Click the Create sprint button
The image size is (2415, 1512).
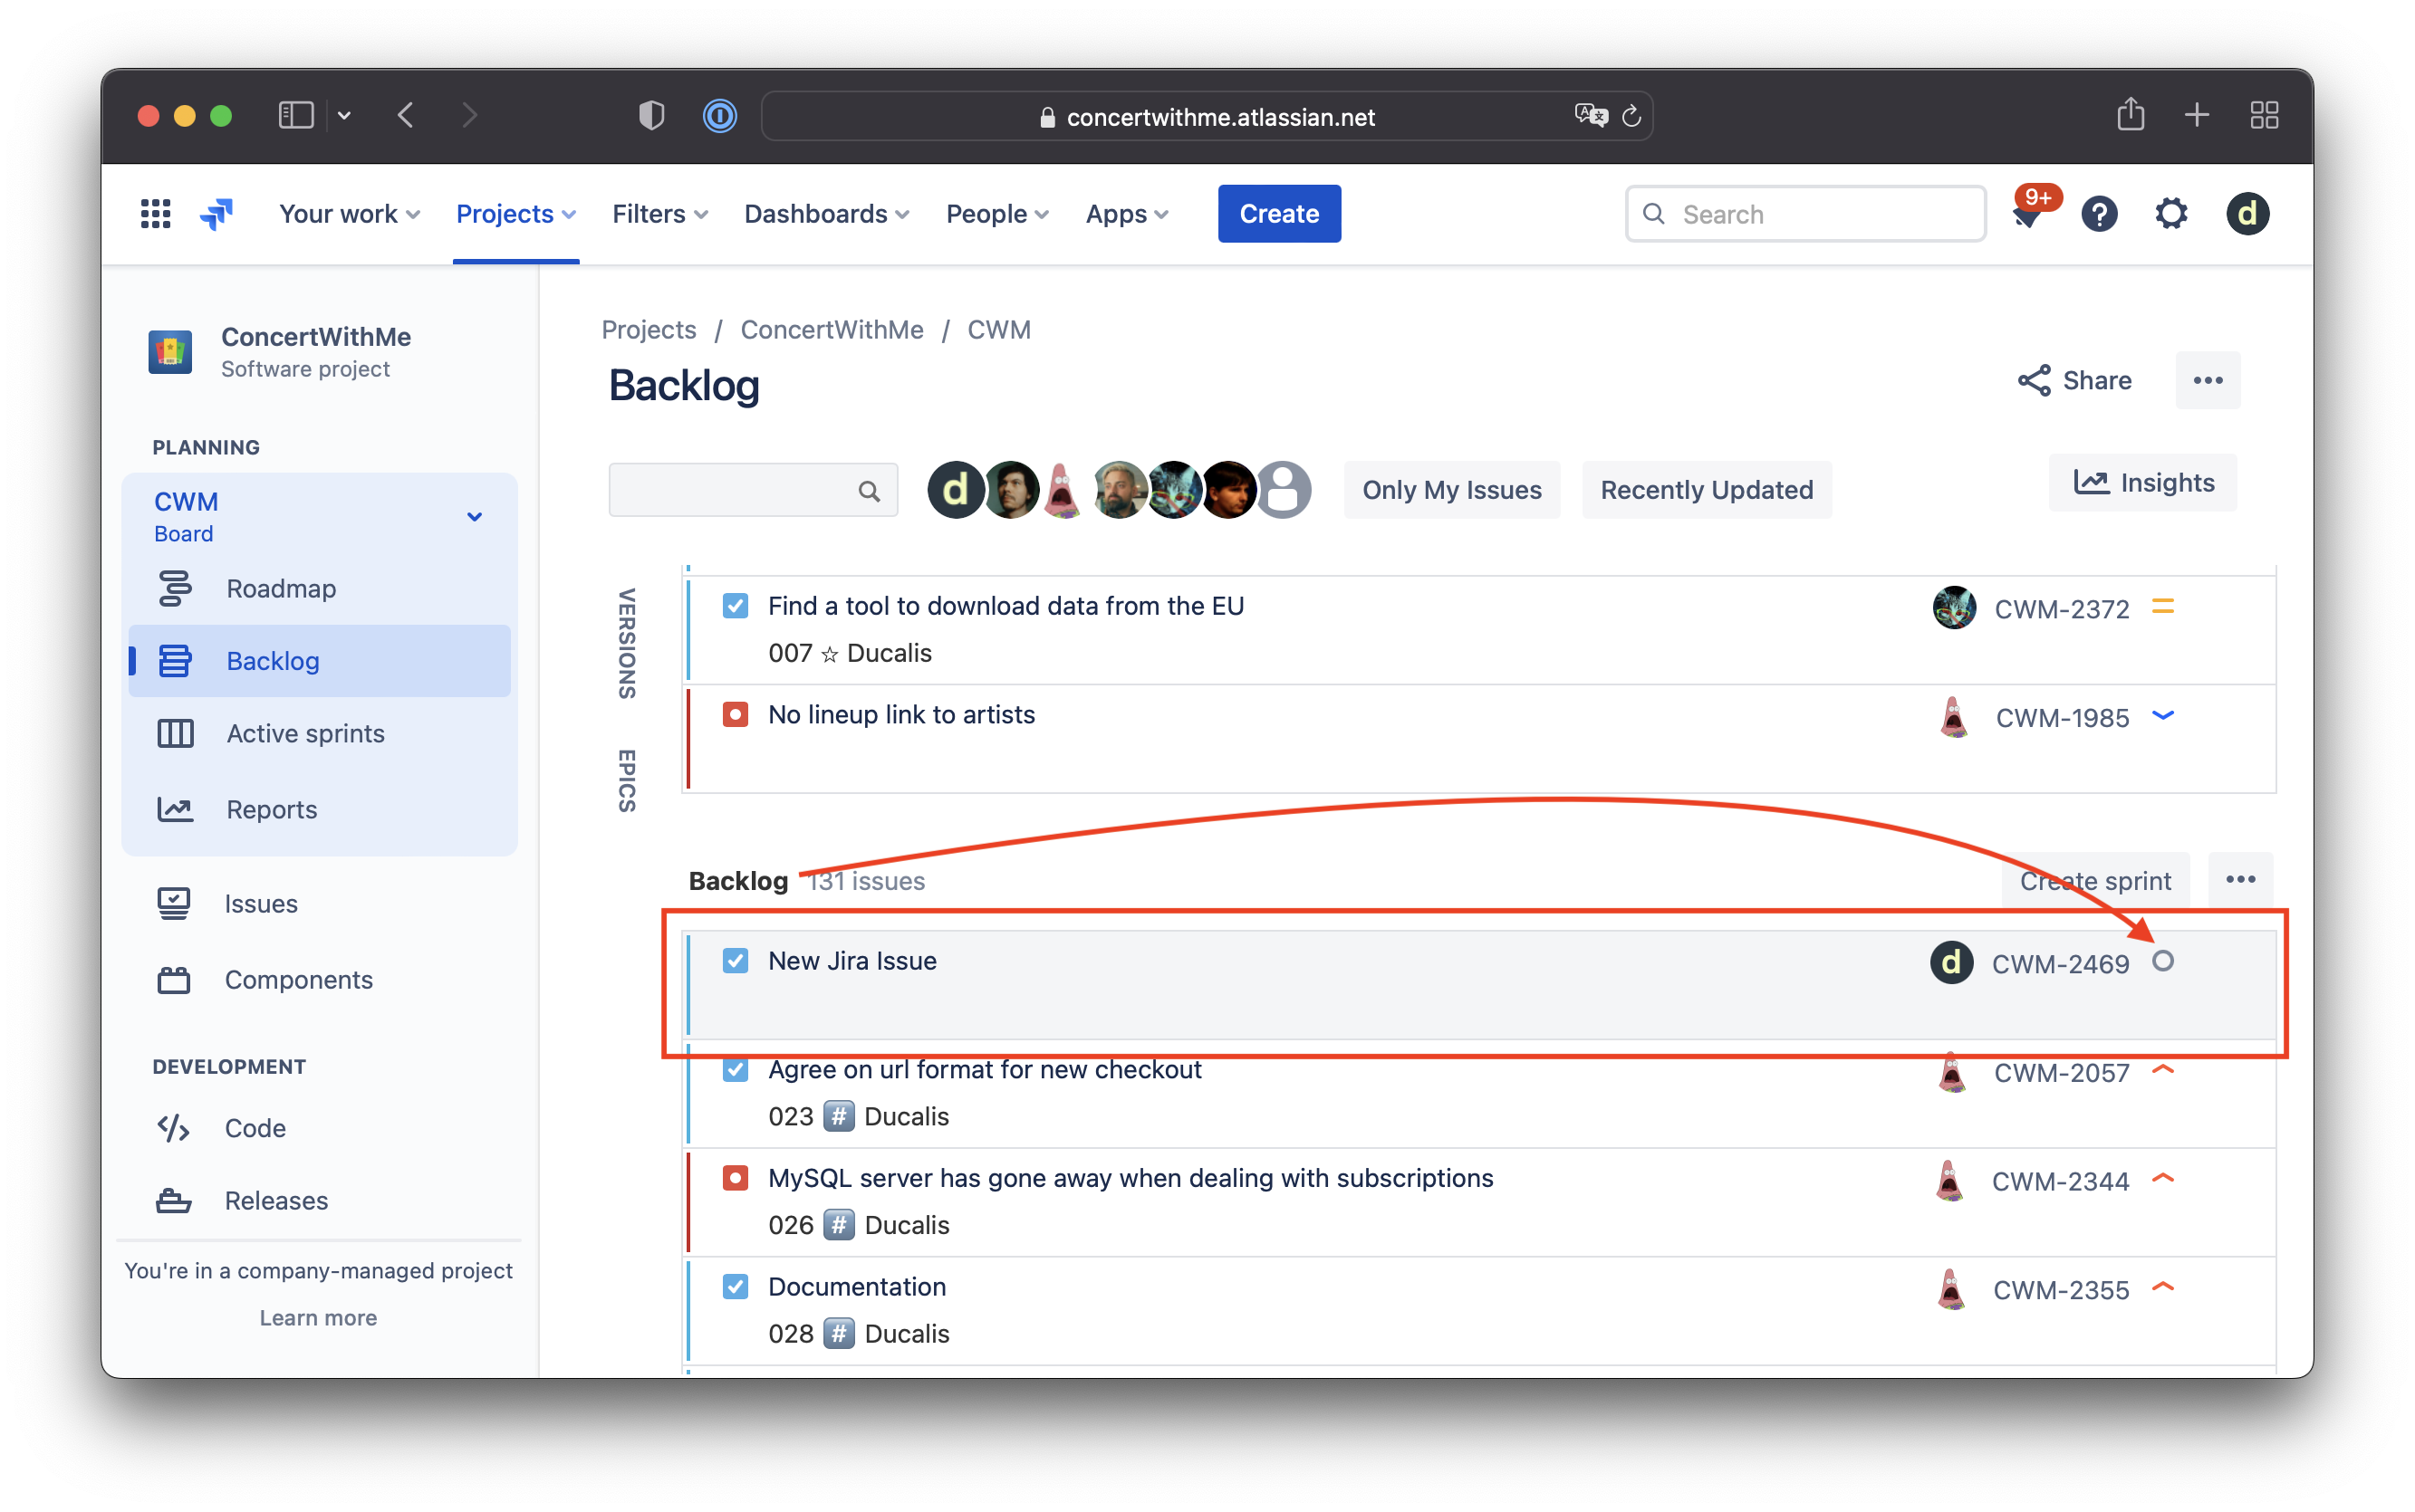[2095, 880]
